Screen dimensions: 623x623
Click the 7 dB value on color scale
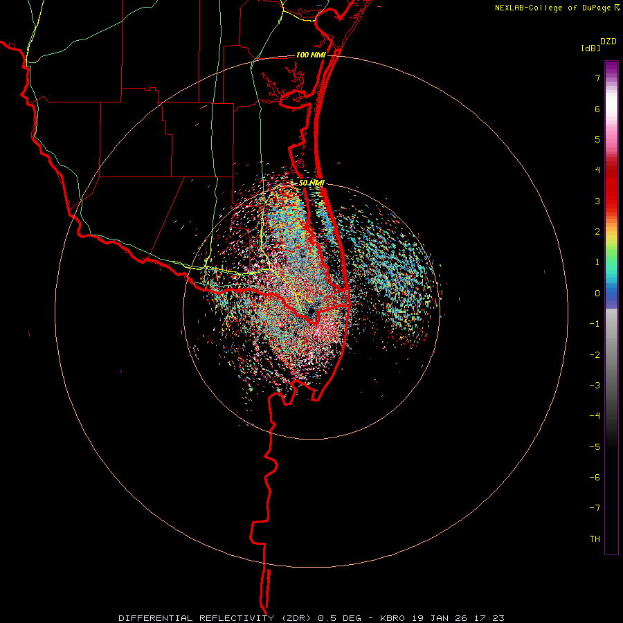coord(597,78)
